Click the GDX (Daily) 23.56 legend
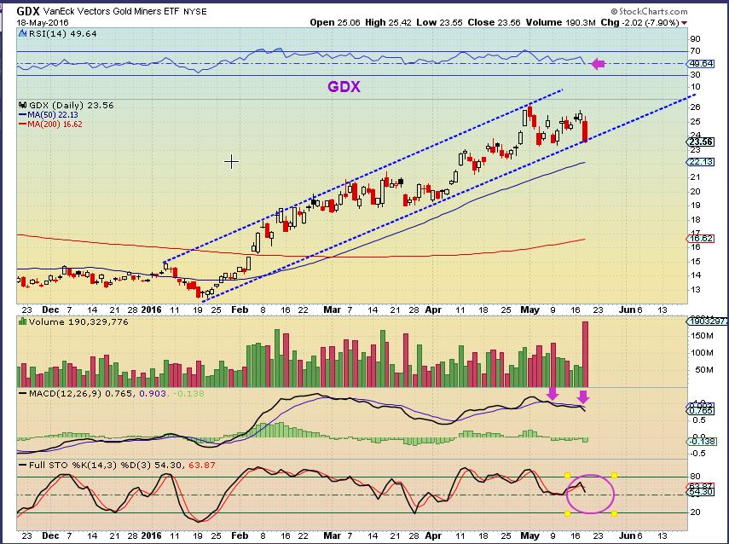 tap(71, 105)
